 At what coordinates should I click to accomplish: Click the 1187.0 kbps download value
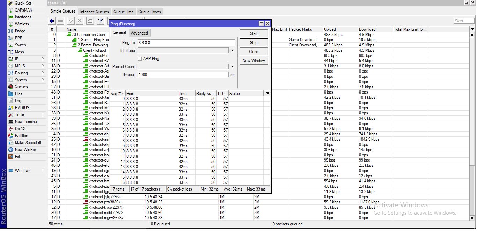(x=369, y=202)
